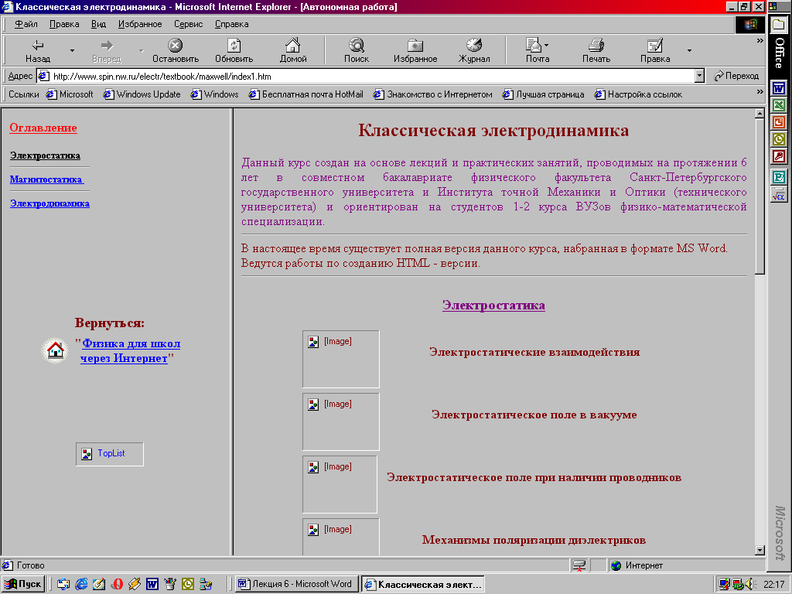Launch Word from the quick launch bar
Image resolution: width=792 pixels, height=594 pixels.
click(x=152, y=584)
